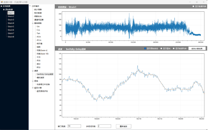
Task: Select the 对数(base 10) function
Action: click(43, 54)
